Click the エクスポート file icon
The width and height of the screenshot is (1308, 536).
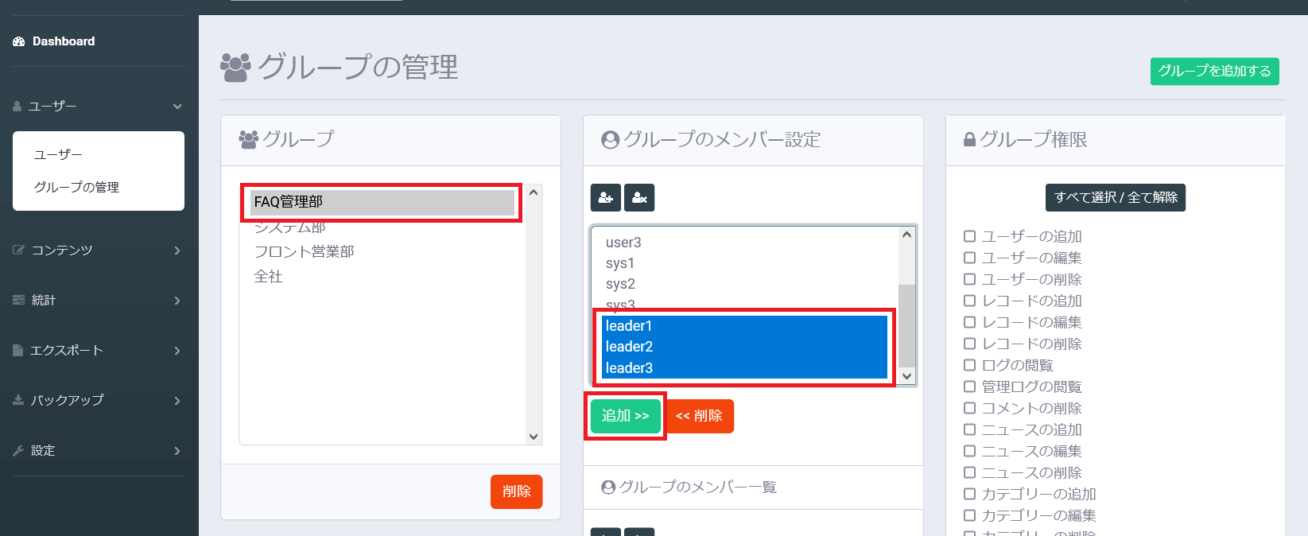(18, 350)
